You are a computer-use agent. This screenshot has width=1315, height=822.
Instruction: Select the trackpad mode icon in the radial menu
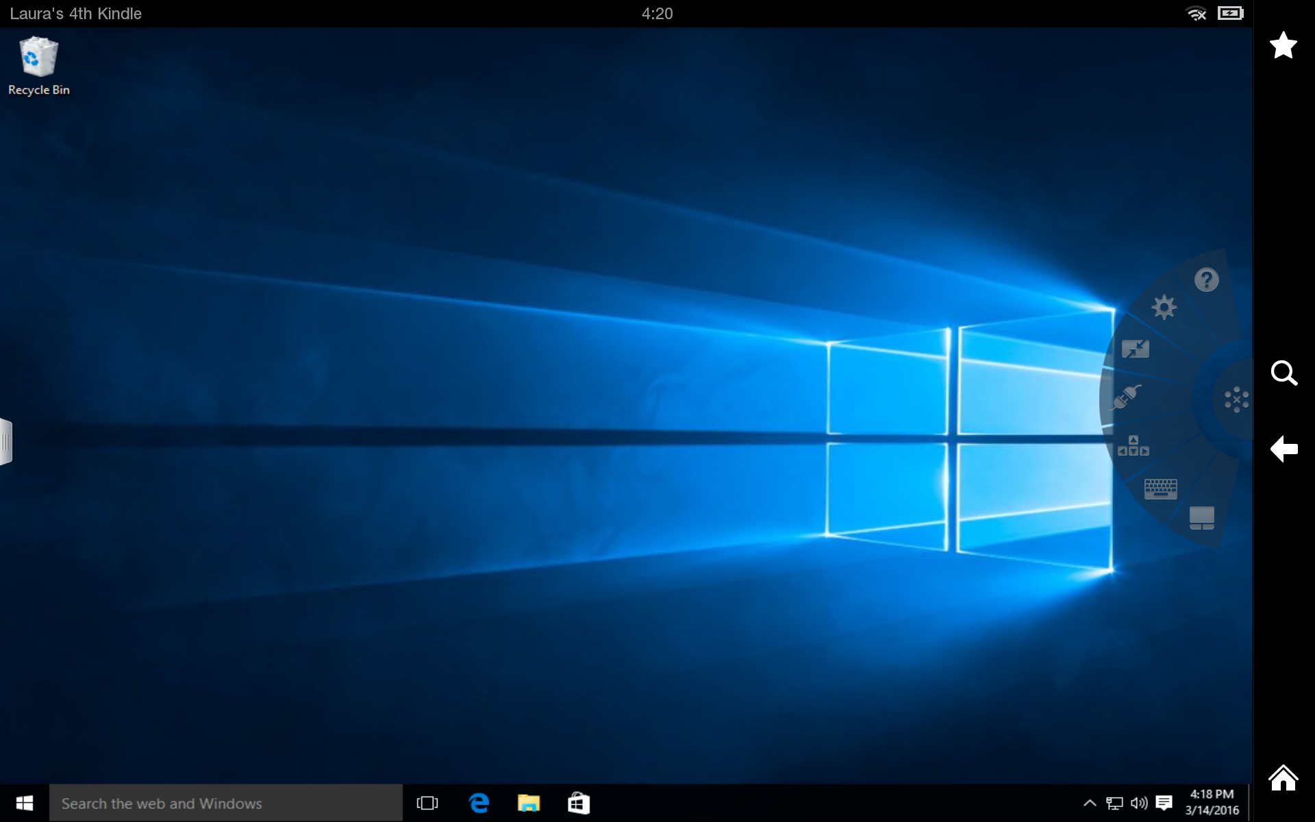(x=1201, y=518)
